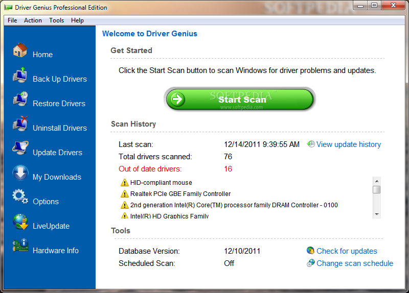Image resolution: width=409 pixels, height=293 pixels.
Task: Click the Driver Genius title bar app icon
Action: click(x=8, y=8)
